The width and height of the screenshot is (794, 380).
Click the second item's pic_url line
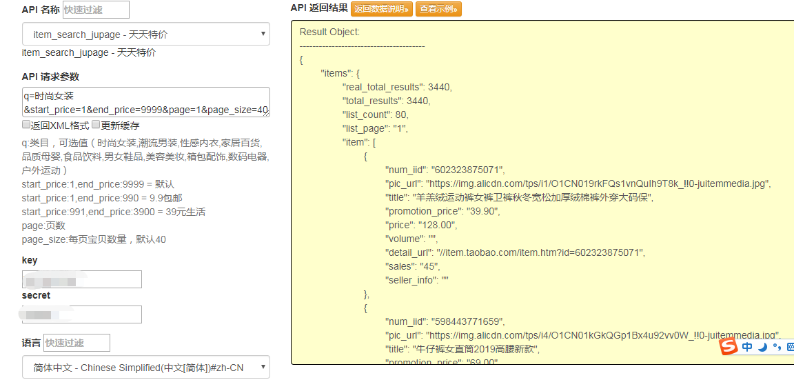coord(583,335)
